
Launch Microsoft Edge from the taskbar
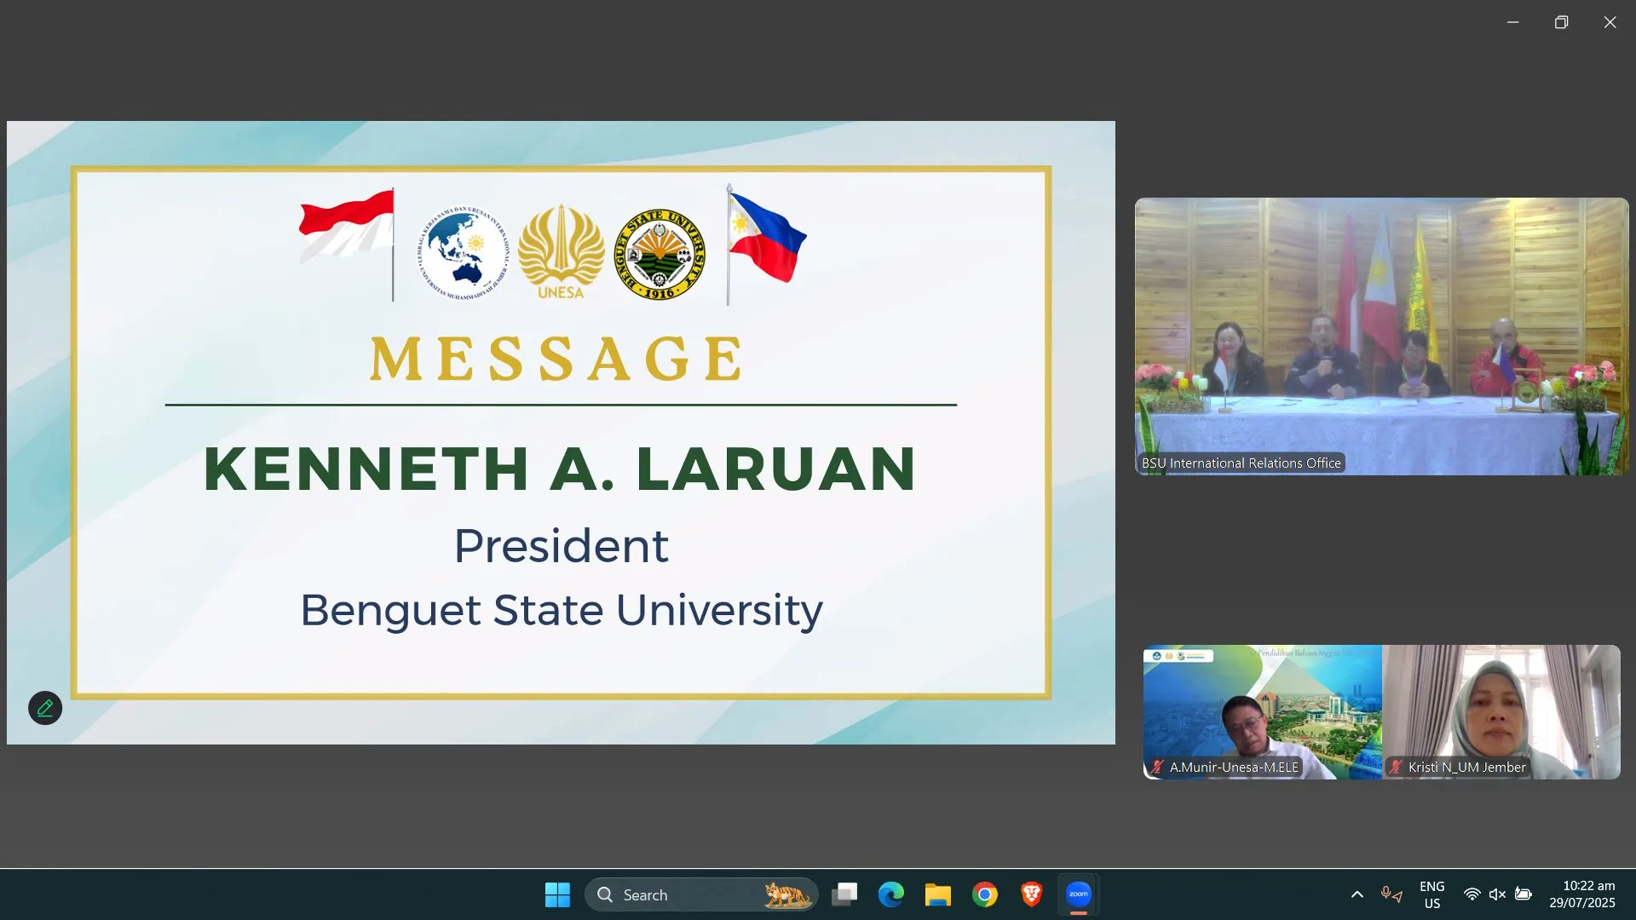[x=891, y=894]
